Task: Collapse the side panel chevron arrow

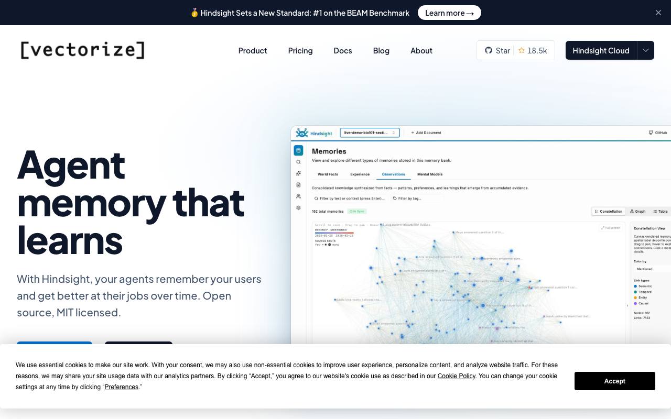Action: (627, 305)
